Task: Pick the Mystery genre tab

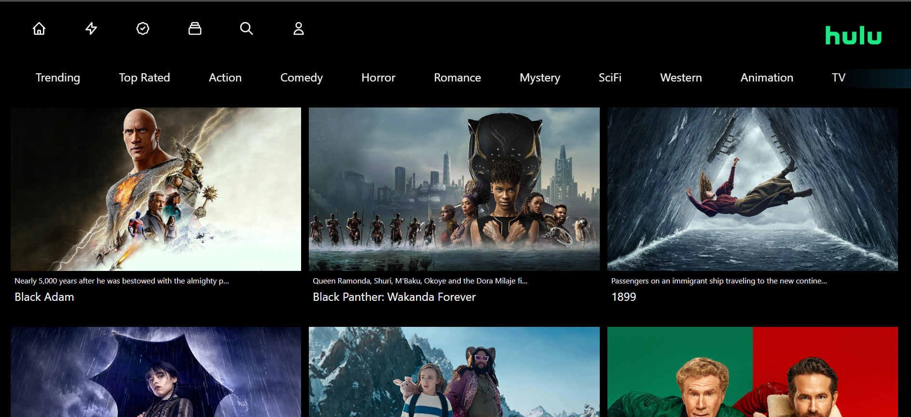Action: (540, 78)
